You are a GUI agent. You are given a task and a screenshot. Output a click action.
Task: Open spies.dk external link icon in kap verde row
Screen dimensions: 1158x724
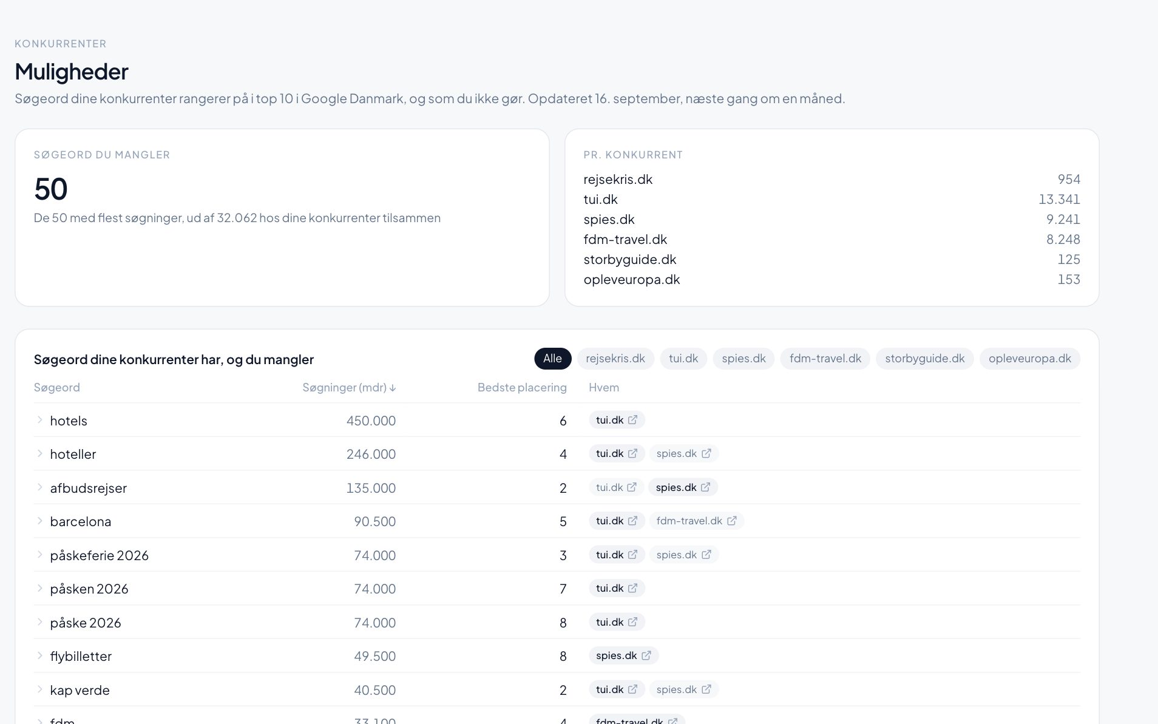pos(706,689)
